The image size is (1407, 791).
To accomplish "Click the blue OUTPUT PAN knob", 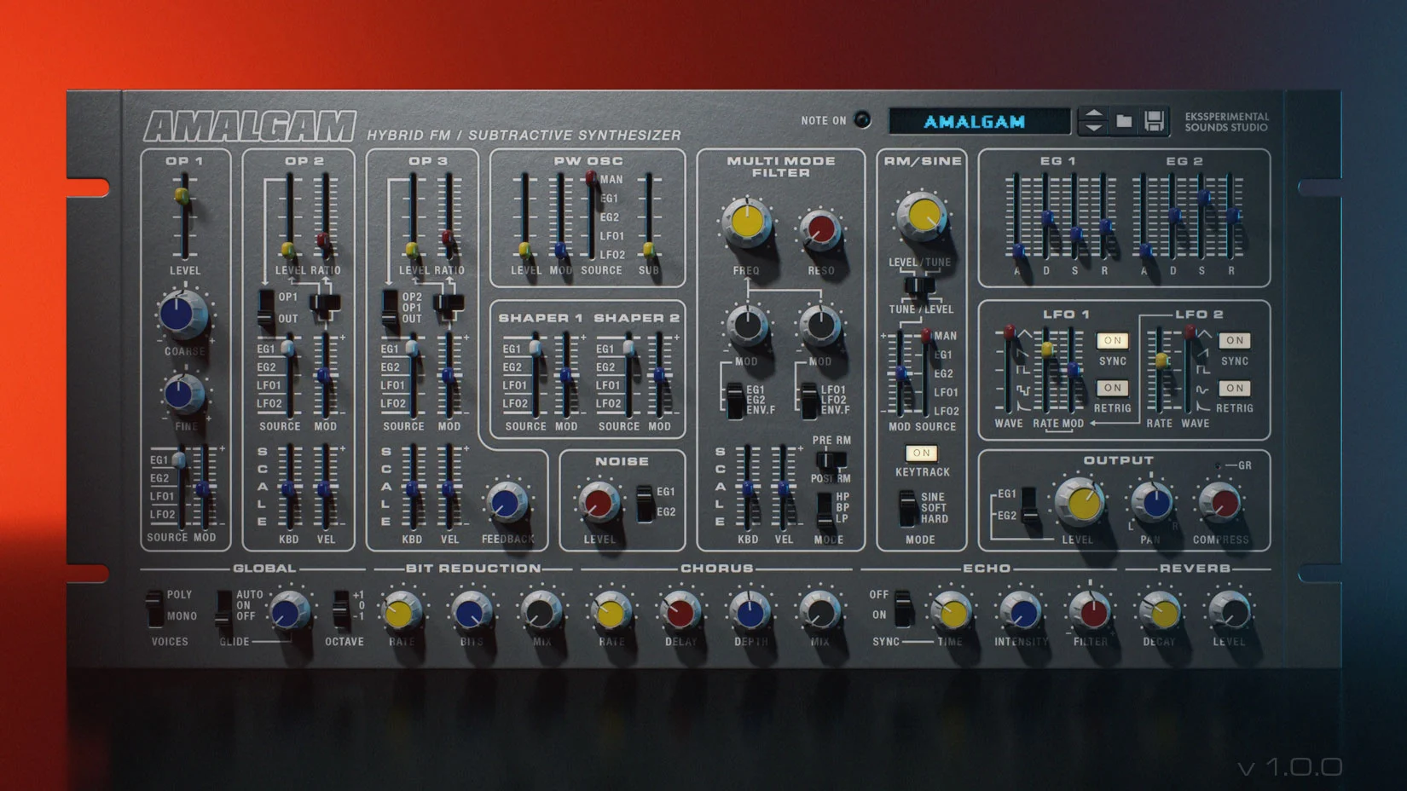I will [1152, 502].
